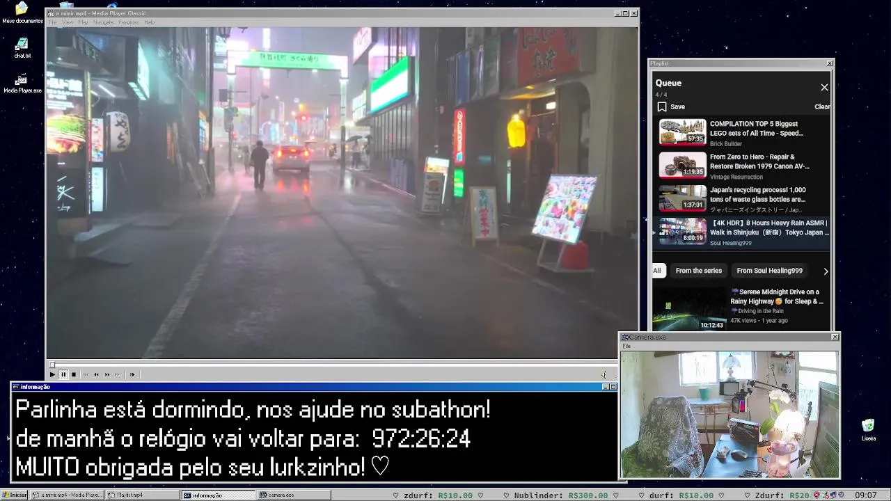Minimize the informação window

coord(605,387)
